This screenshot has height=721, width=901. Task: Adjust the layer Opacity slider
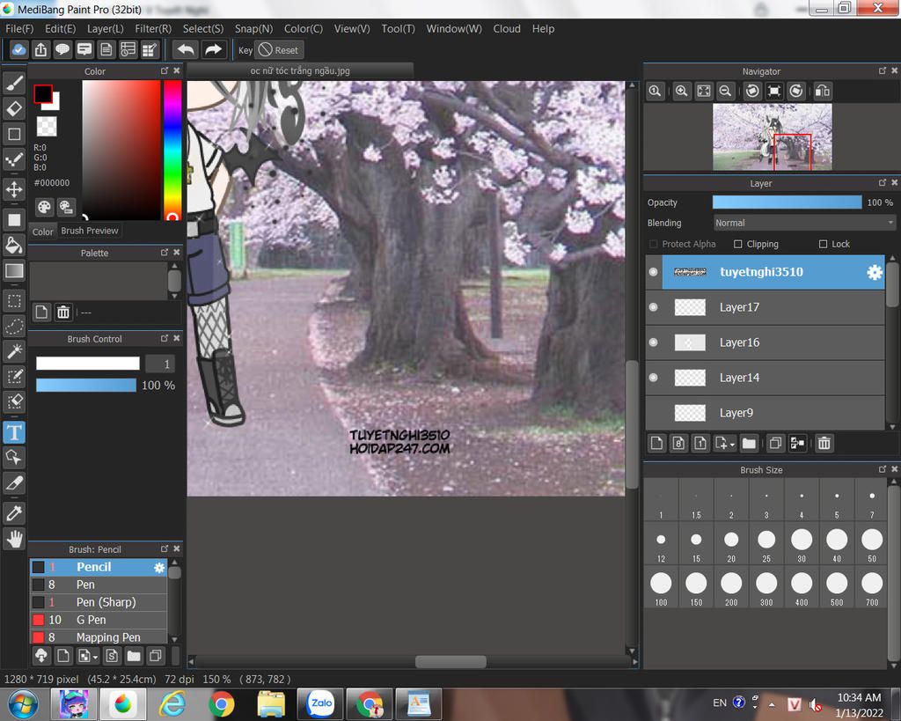(787, 202)
